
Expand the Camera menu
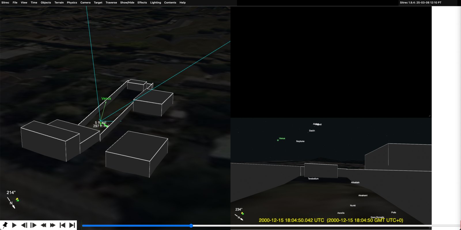(x=85, y=3)
